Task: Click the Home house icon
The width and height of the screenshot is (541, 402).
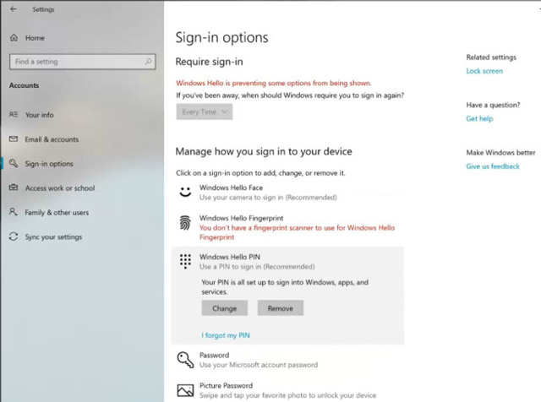Action: tap(14, 37)
